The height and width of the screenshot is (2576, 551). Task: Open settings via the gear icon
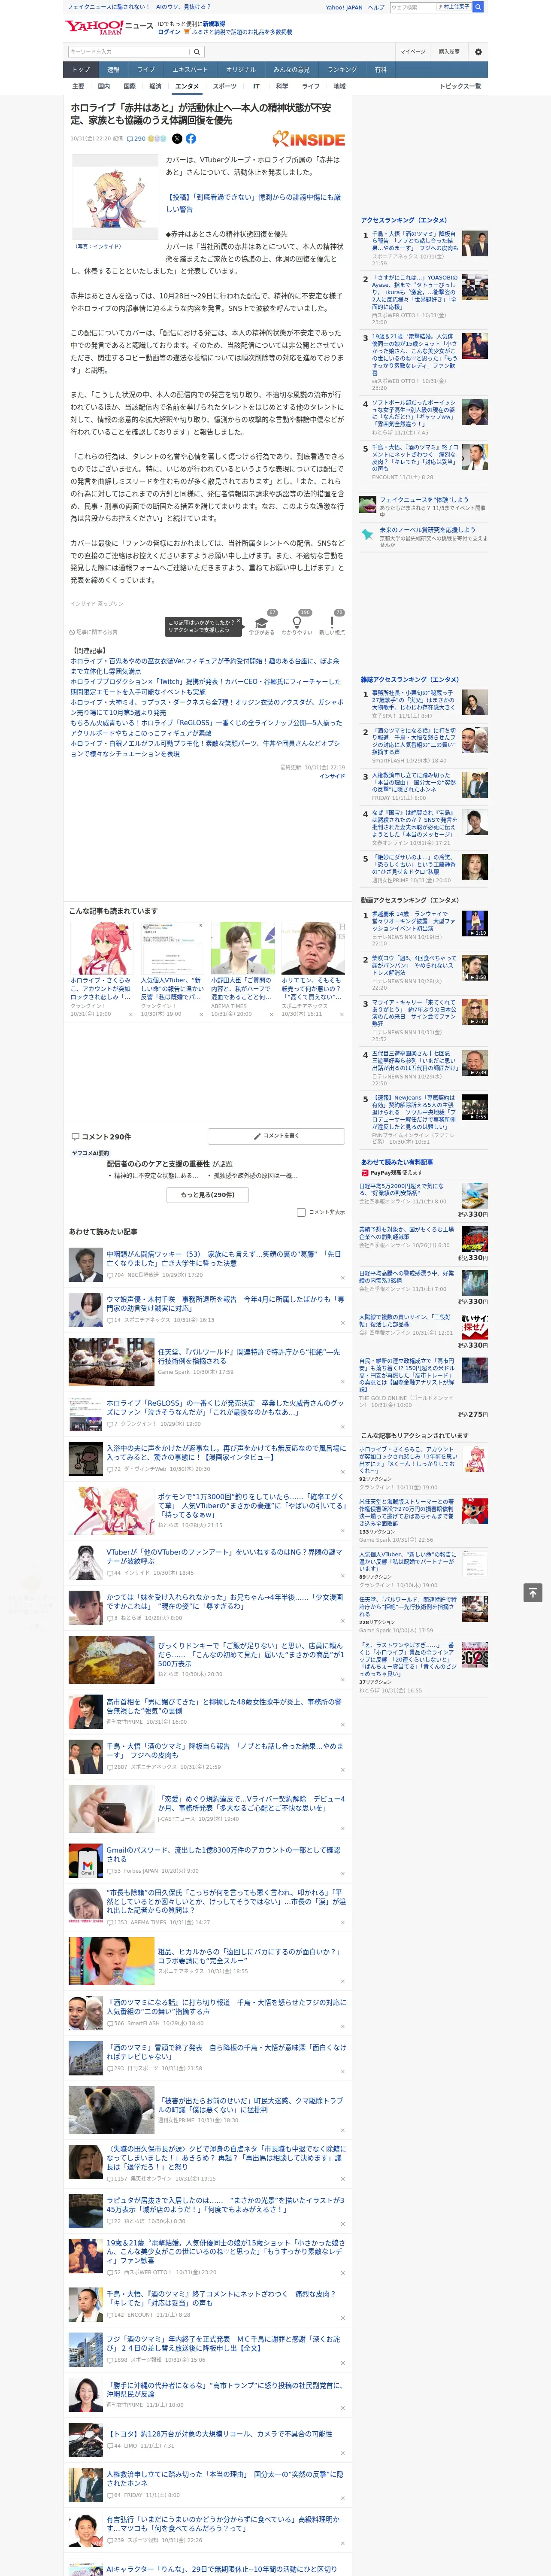[x=478, y=51]
